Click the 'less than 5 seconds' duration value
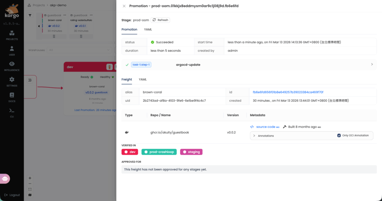The height and width of the screenshot is (201, 382). [x=166, y=51]
